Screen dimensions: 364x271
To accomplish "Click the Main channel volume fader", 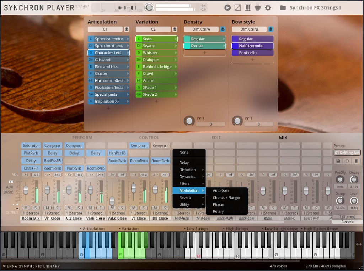I will coord(263,191).
